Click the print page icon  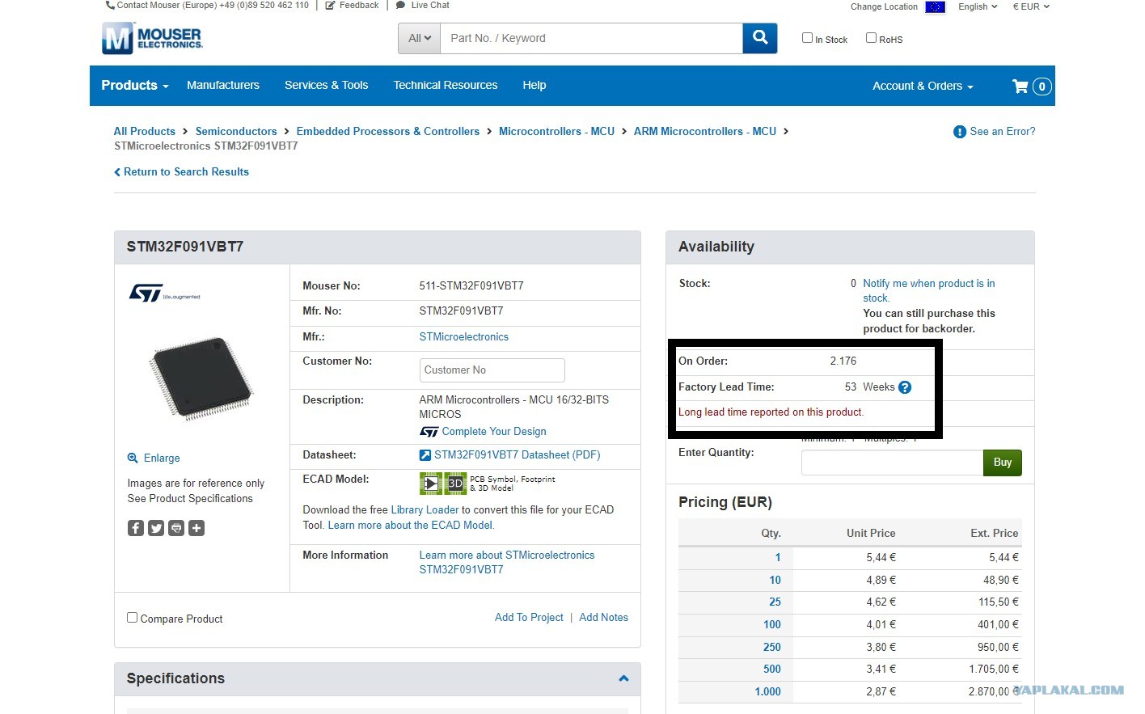point(176,528)
